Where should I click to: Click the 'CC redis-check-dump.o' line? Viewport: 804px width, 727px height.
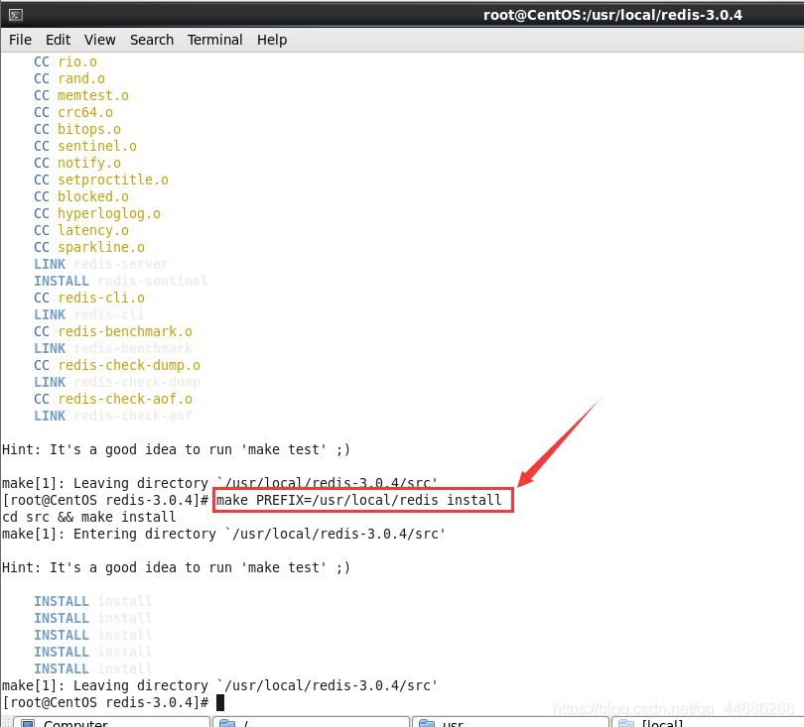[x=117, y=366]
